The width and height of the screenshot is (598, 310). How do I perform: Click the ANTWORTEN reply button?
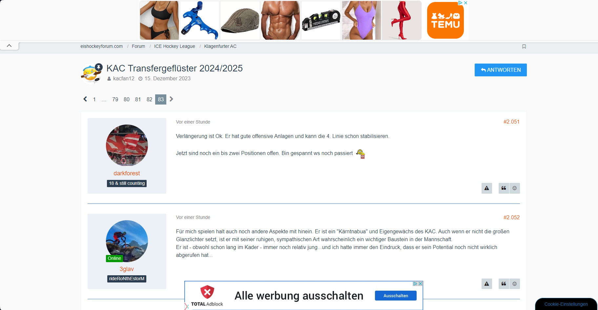(x=501, y=70)
